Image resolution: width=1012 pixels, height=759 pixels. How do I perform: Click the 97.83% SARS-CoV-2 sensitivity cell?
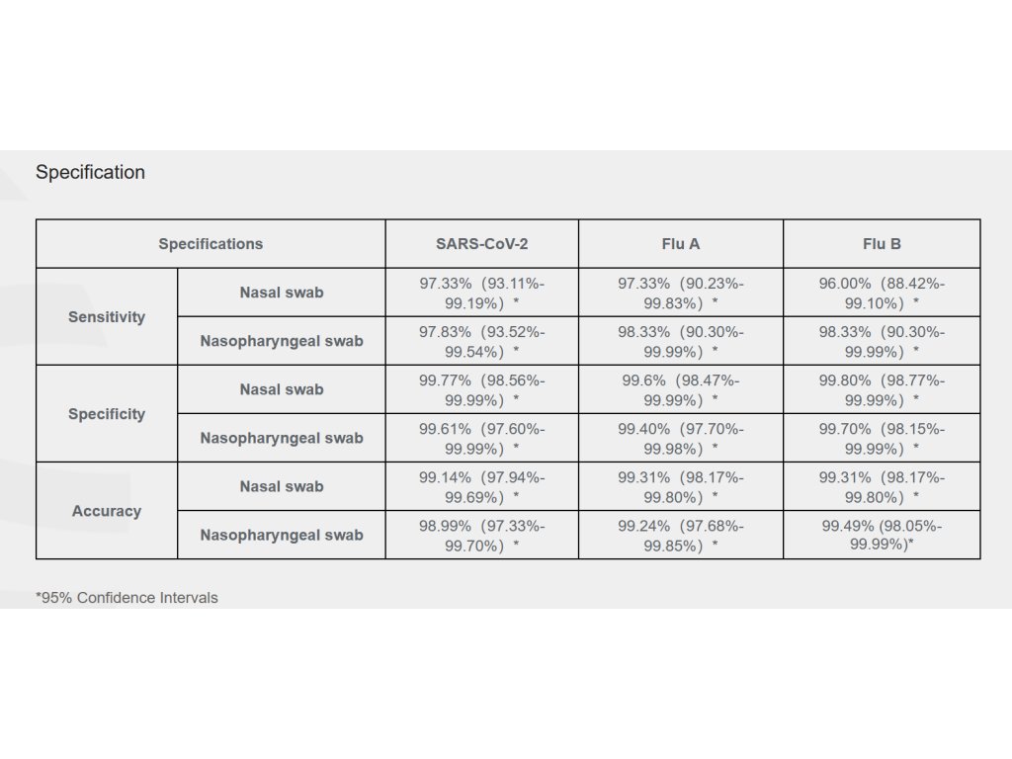(481, 341)
